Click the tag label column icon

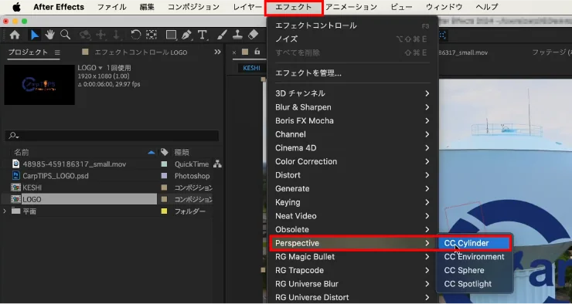pyautogui.click(x=165, y=152)
